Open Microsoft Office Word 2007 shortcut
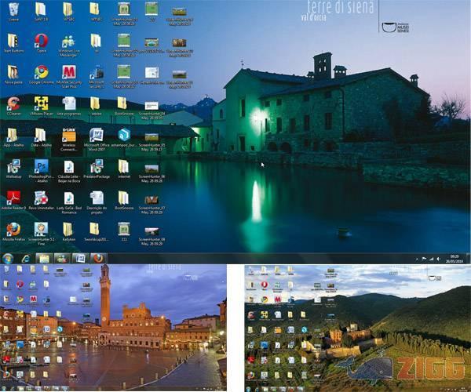The width and height of the screenshot is (471, 392). [x=96, y=135]
